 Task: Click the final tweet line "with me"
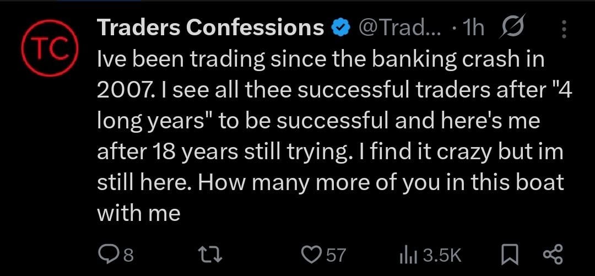pyautogui.click(x=138, y=214)
